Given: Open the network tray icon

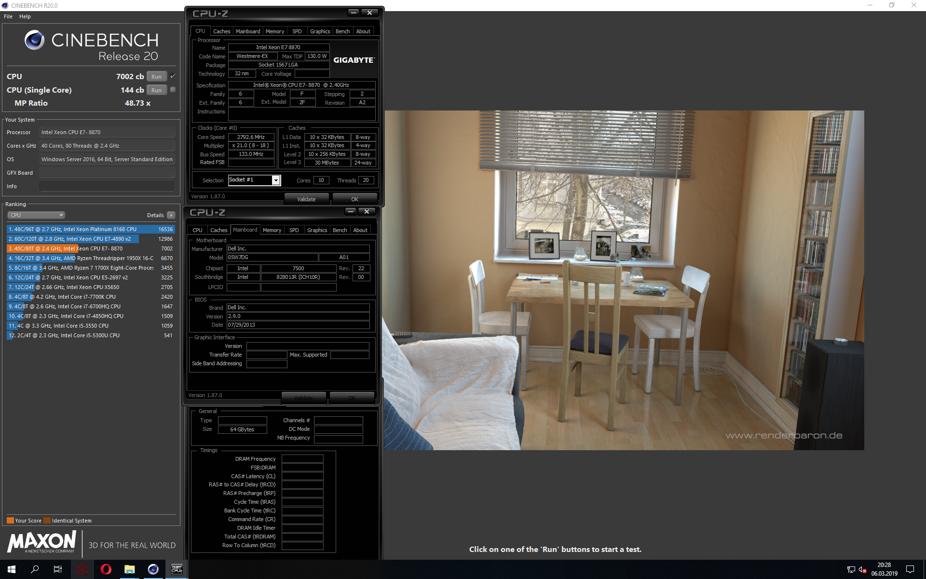Looking at the screenshot, I should tap(851, 570).
